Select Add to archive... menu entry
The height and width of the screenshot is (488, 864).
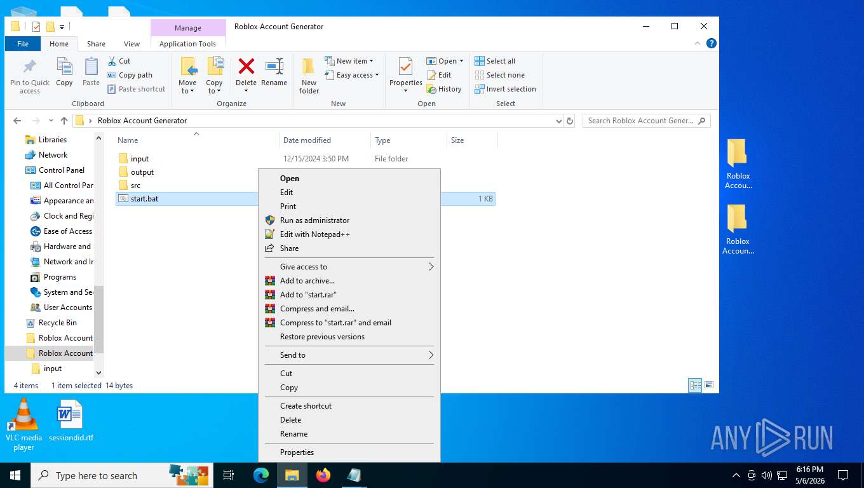[349, 281]
